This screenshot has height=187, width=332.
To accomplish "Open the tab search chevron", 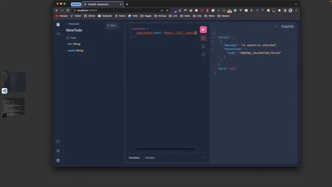I will coord(296,4).
